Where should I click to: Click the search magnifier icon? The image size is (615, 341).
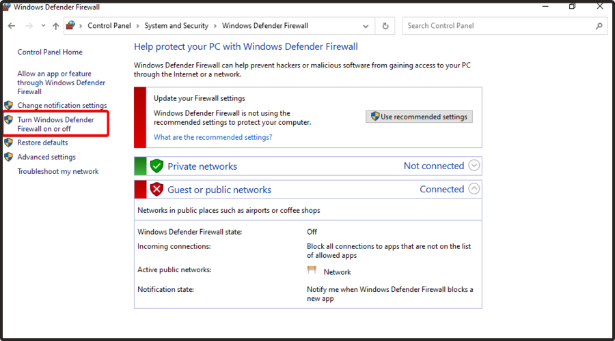tap(599, 26)
